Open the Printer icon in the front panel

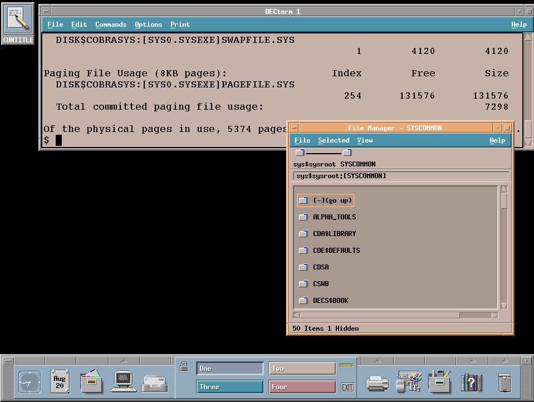coord(377,384)
